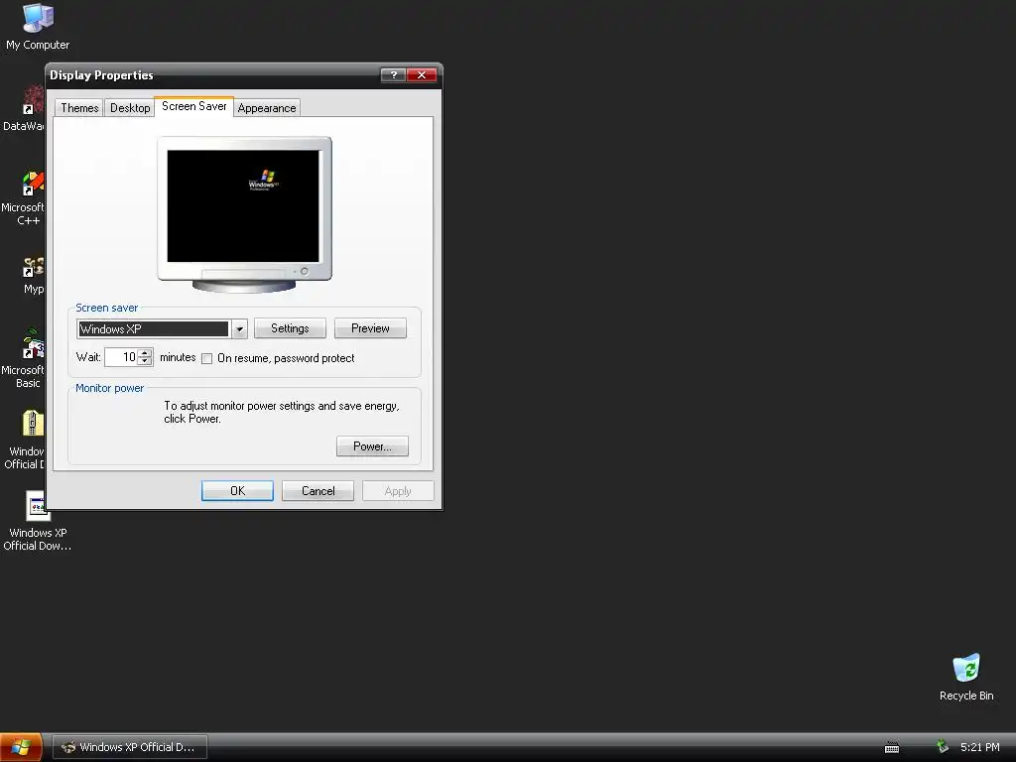Viewport: 1016px width, 762px height.
Task: Click the Wait minutes input field
Action: pyautogui.click(x=122, y=357)
